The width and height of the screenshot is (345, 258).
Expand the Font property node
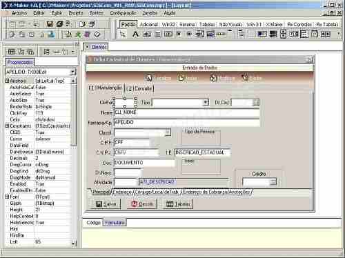pyautogui.click(x=7, y=197)
